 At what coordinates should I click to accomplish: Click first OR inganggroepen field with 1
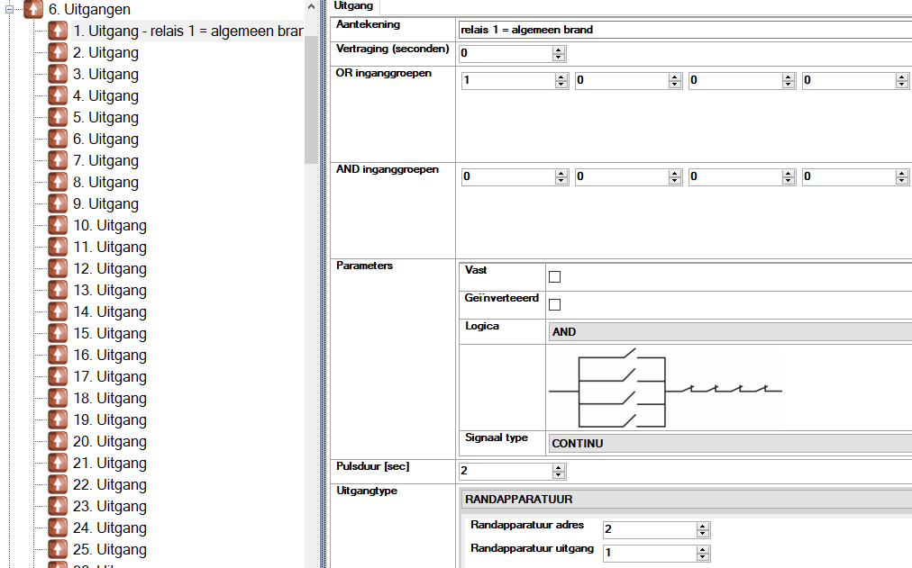point(509,80)
